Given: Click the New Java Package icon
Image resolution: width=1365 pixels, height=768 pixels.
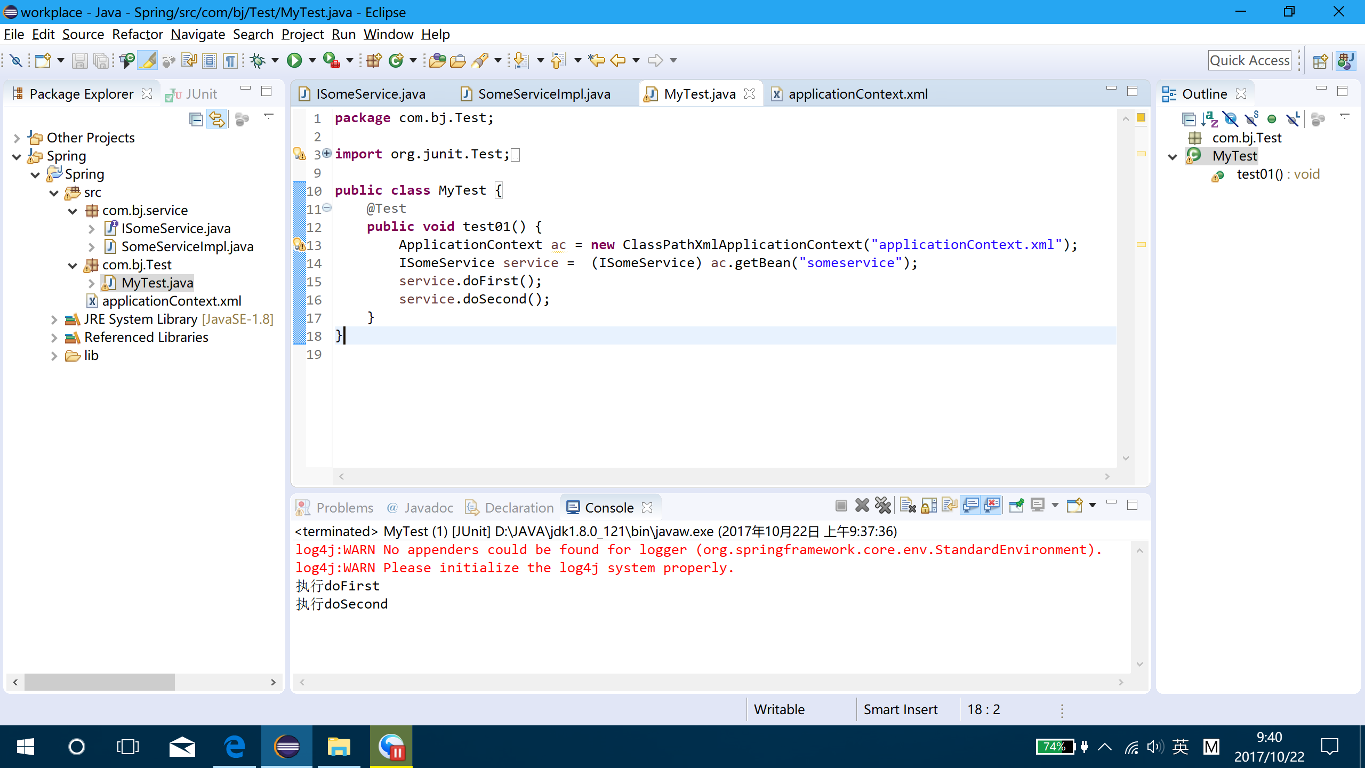Looking at the screenshot, I should click(374, 60).
